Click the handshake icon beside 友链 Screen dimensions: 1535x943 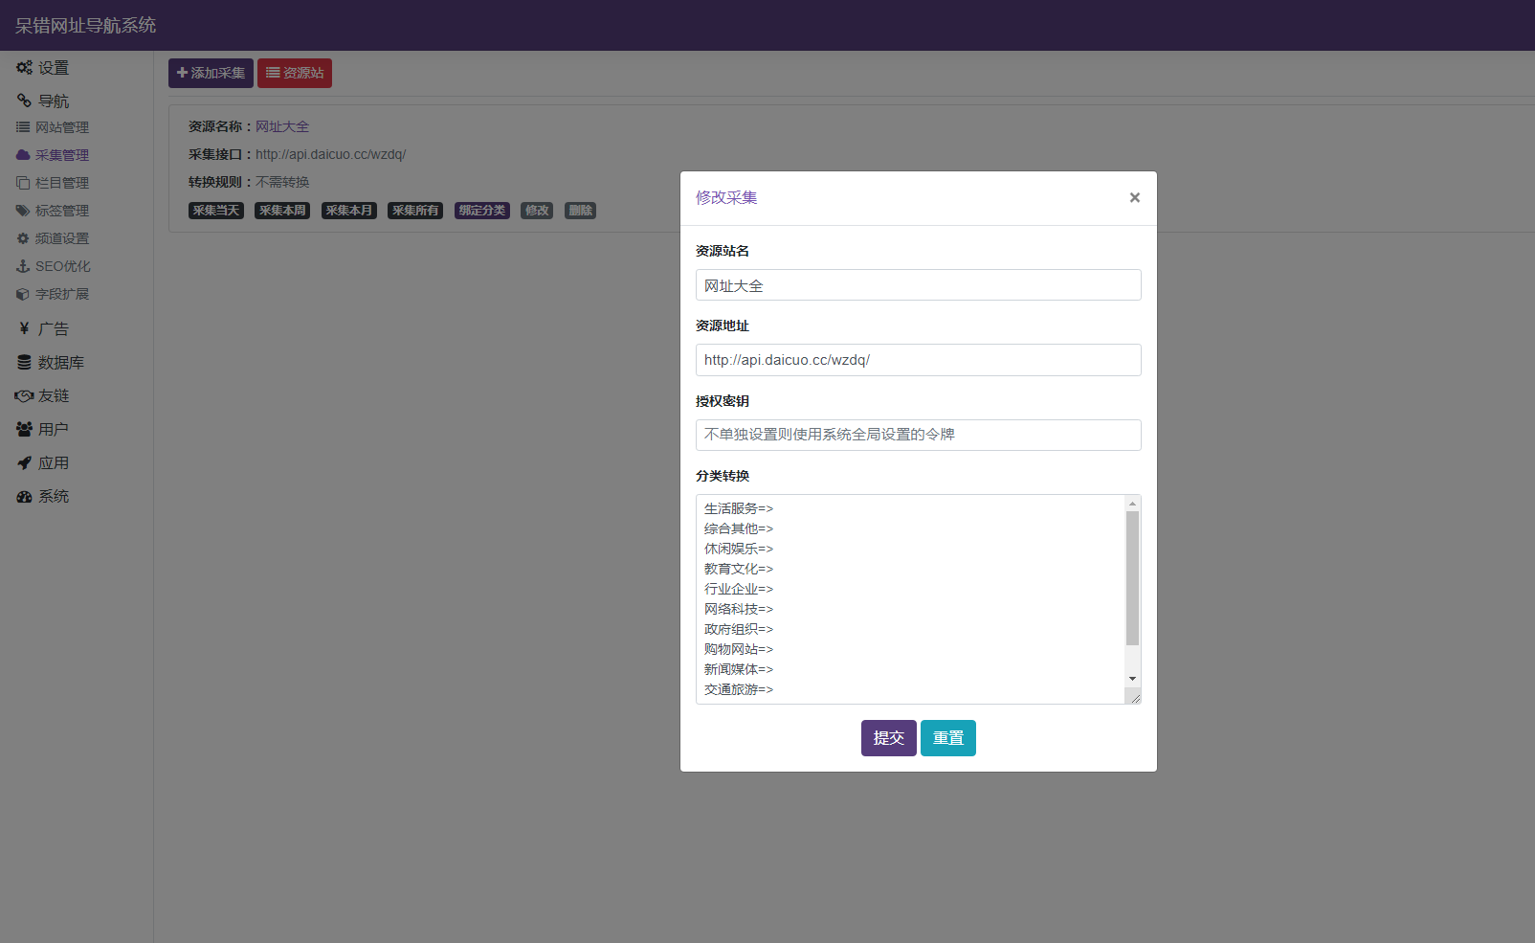point(24,396)
